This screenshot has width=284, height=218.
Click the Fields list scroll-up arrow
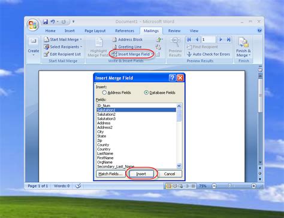[x=179, y=106]
